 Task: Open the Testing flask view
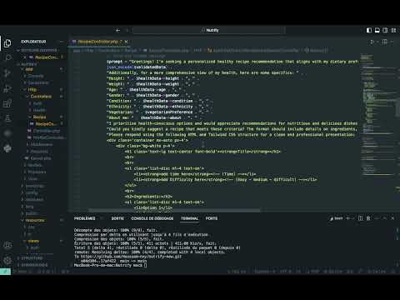(7, 118)
